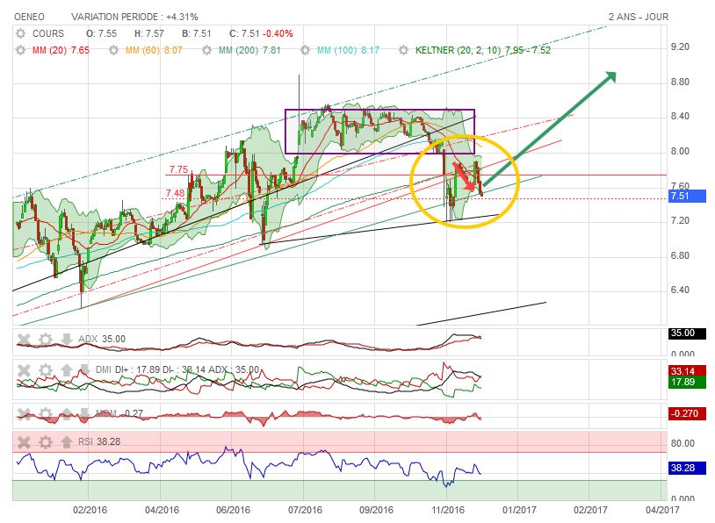This screenshot has height=523, width=715.
Task: Click the MM (200) 7.81 legend label
Action: pos(249,50)
